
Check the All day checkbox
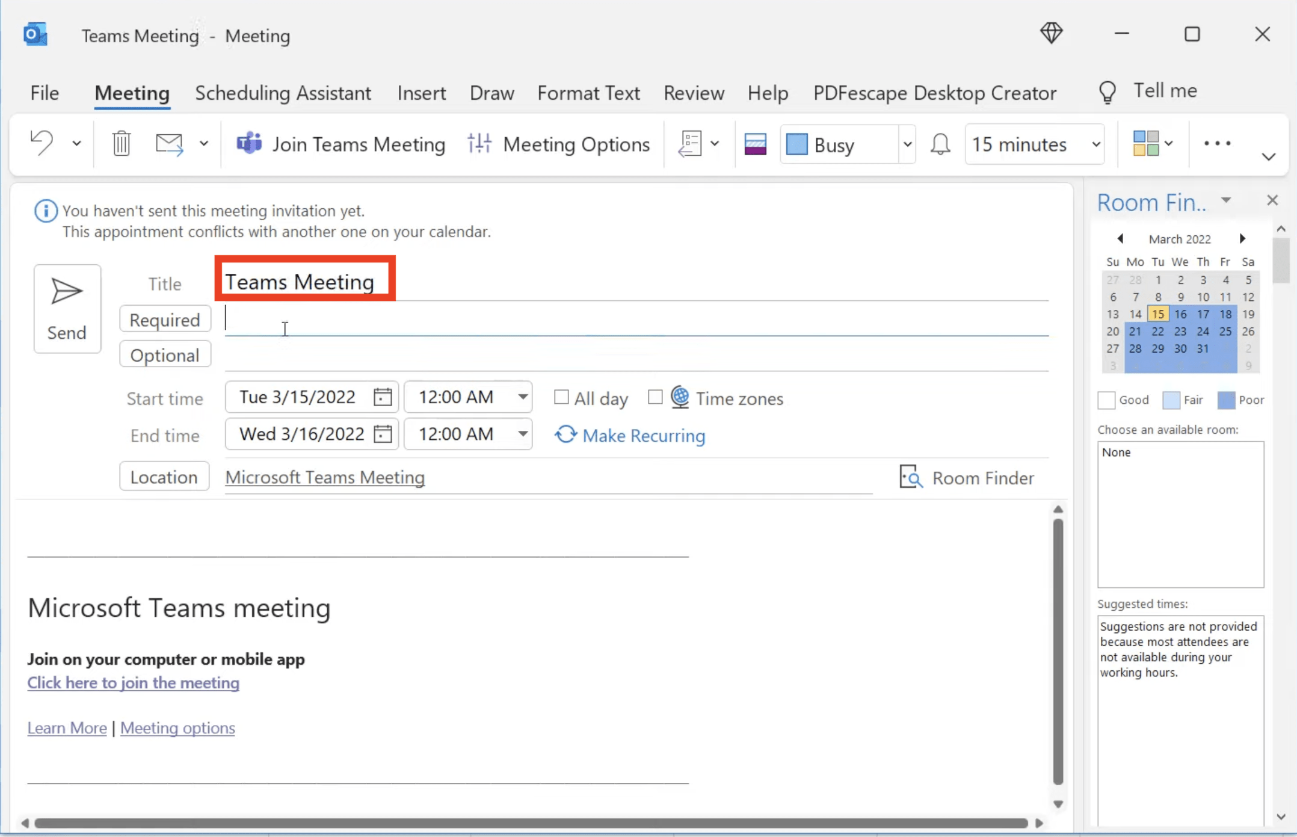pos(561,397)
